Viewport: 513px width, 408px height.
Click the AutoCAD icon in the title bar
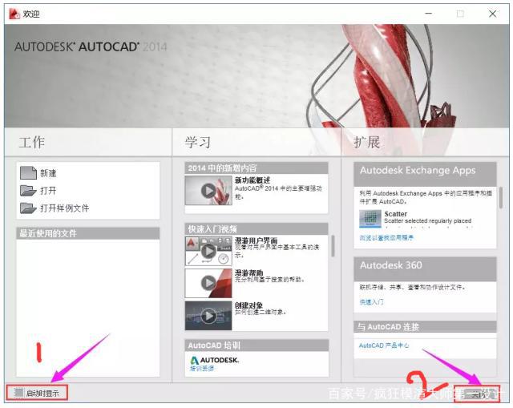(14, 14)
